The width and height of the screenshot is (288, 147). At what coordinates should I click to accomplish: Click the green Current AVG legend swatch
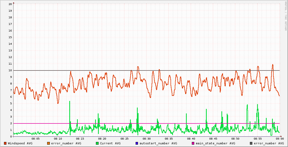(97, 143)
